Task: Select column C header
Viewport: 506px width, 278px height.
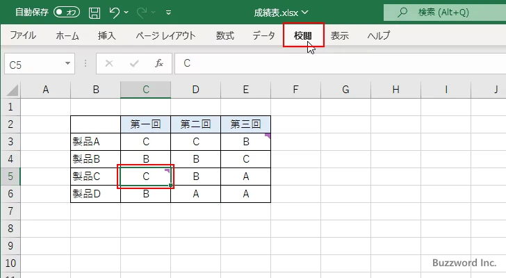Action: click(x=145, y=90)
